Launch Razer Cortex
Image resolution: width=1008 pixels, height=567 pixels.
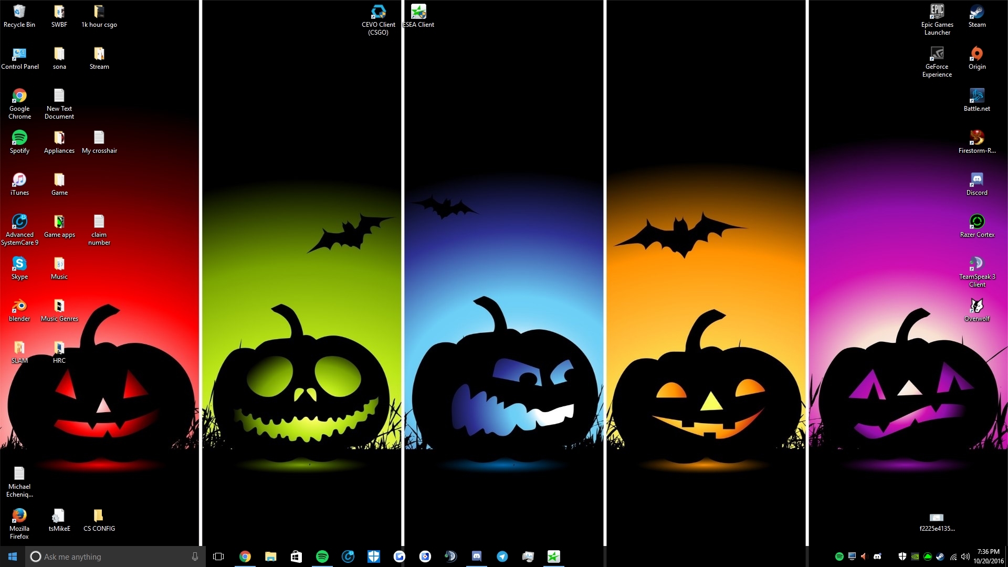pos(977,222)
